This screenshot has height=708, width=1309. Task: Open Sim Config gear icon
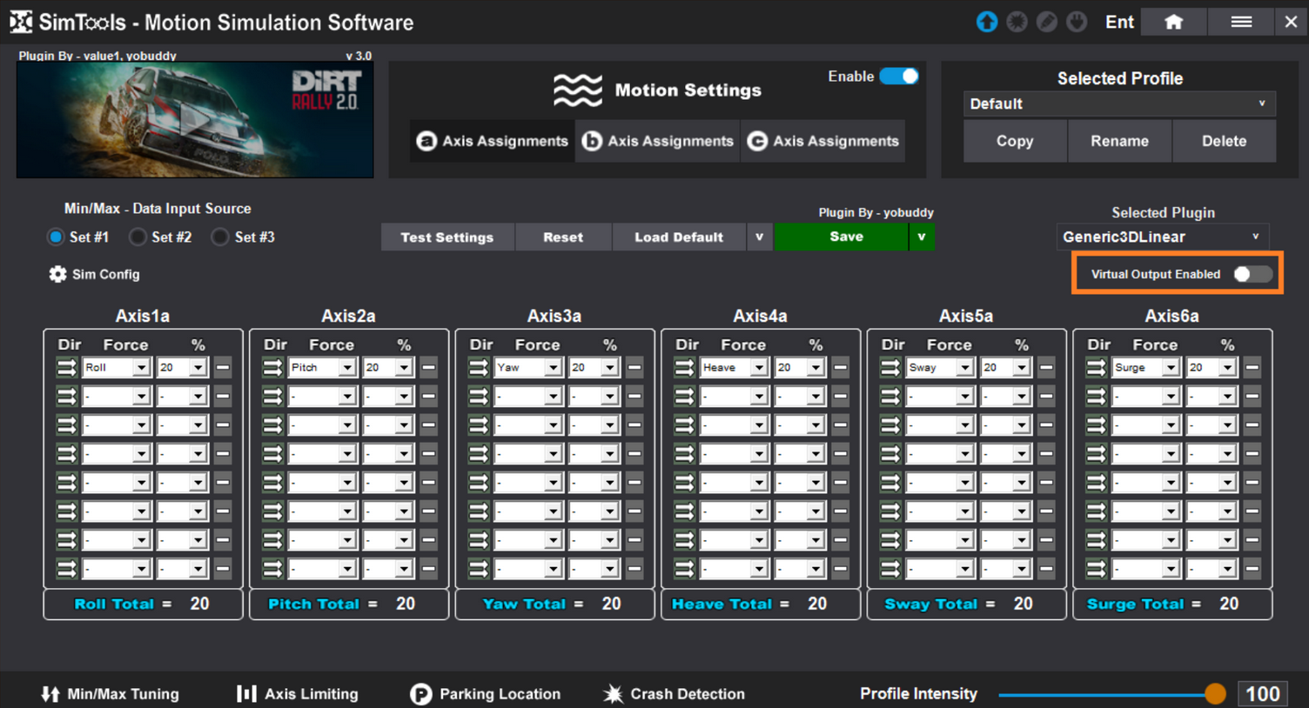(57, 274)
